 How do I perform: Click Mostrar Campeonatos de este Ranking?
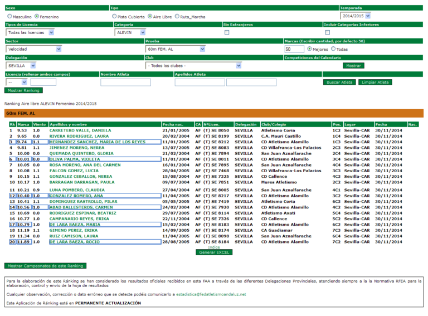[x=44, y=266]
